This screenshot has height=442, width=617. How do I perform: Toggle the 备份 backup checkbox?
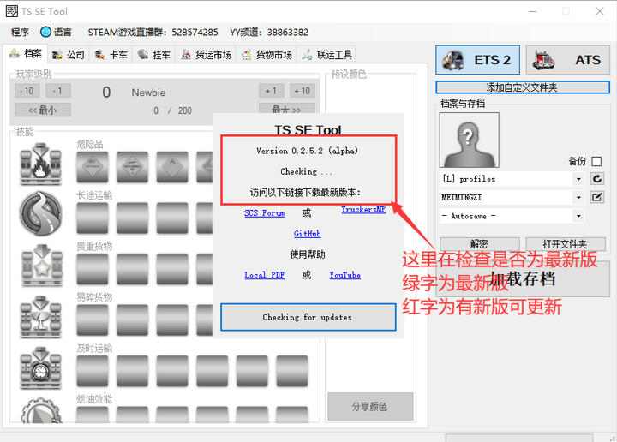click(596, 161)
